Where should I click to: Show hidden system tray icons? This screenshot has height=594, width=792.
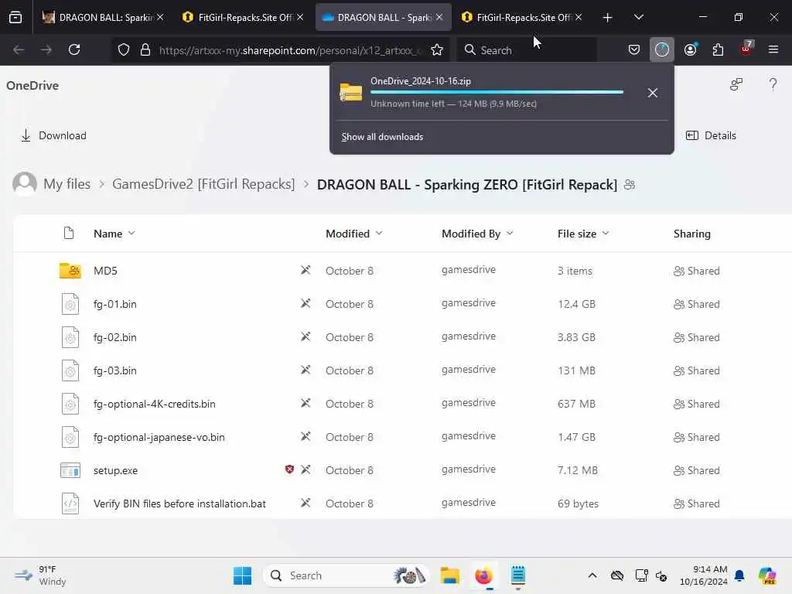coord(592,575)
